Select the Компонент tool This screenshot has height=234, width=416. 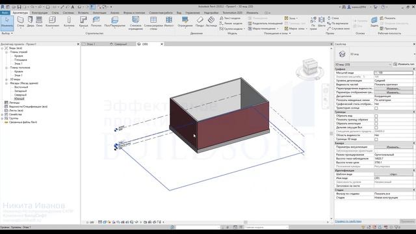coord(52,21)
